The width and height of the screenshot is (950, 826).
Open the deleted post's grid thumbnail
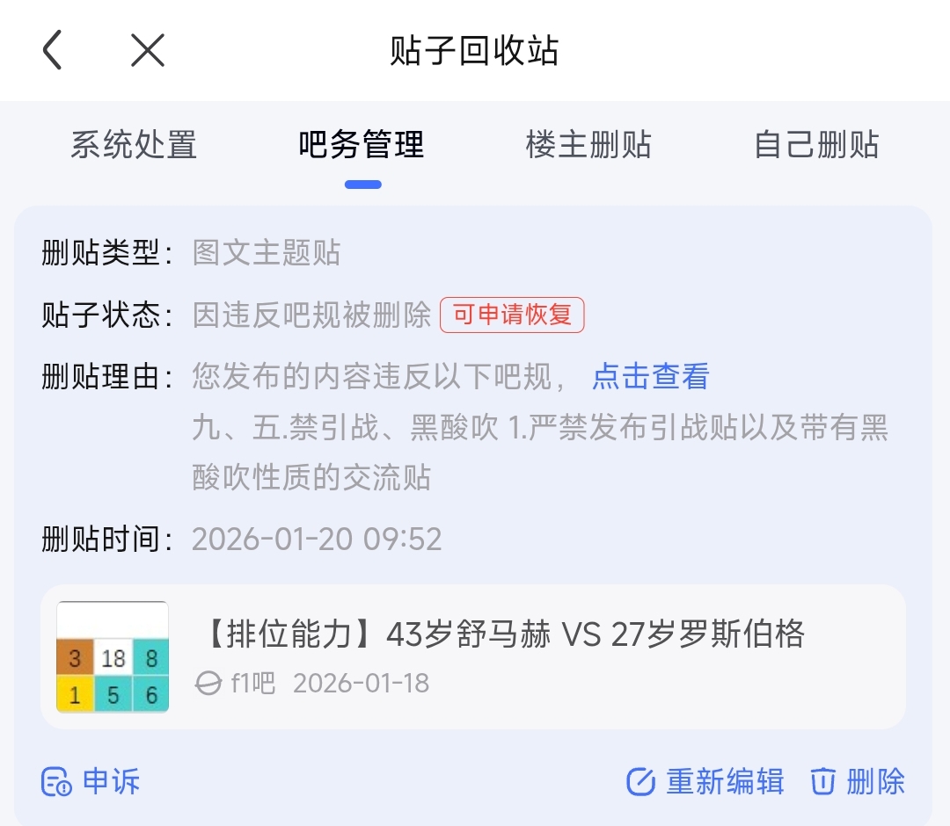pos(113,656)
